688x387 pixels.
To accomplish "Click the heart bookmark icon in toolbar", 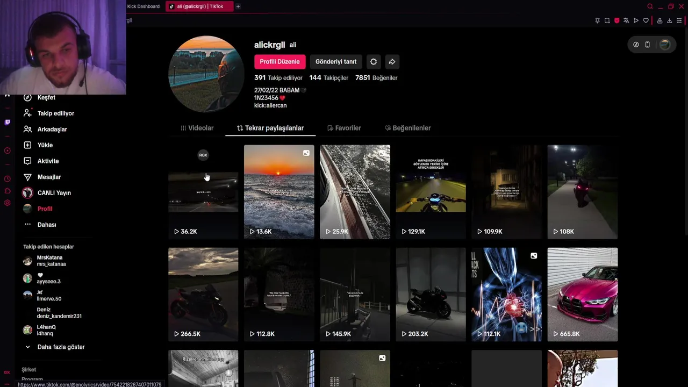I will tap(646, 20).
